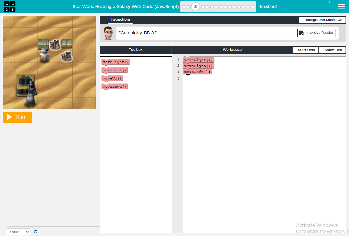
Task: Click the scrap metal pile below the crates
Action: tap(67, 57)
